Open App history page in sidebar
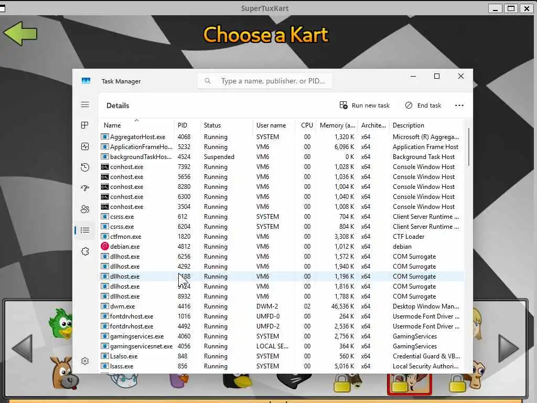Screen dimensions: 537x403 85,167
